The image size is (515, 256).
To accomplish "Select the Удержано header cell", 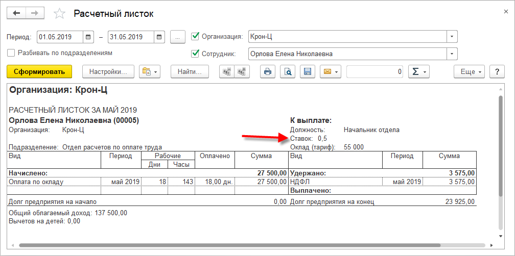I will (308, 173).
